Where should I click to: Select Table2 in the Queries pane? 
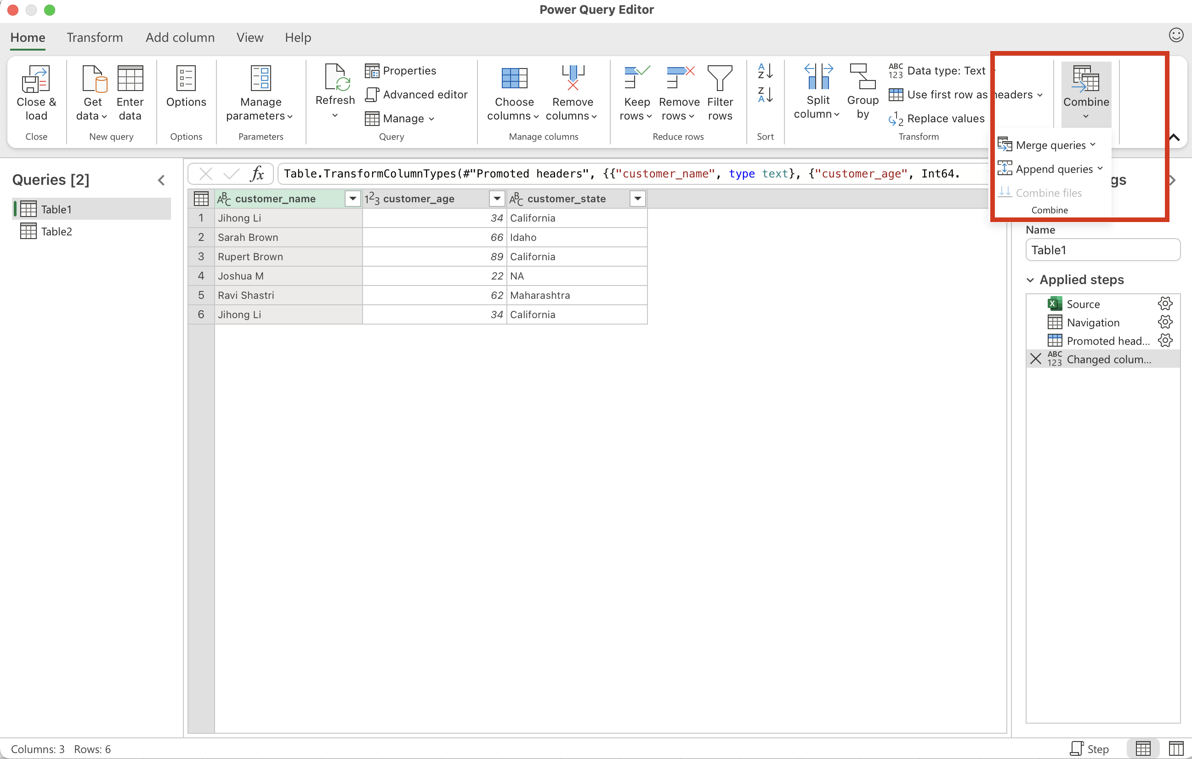pos(57,231)
